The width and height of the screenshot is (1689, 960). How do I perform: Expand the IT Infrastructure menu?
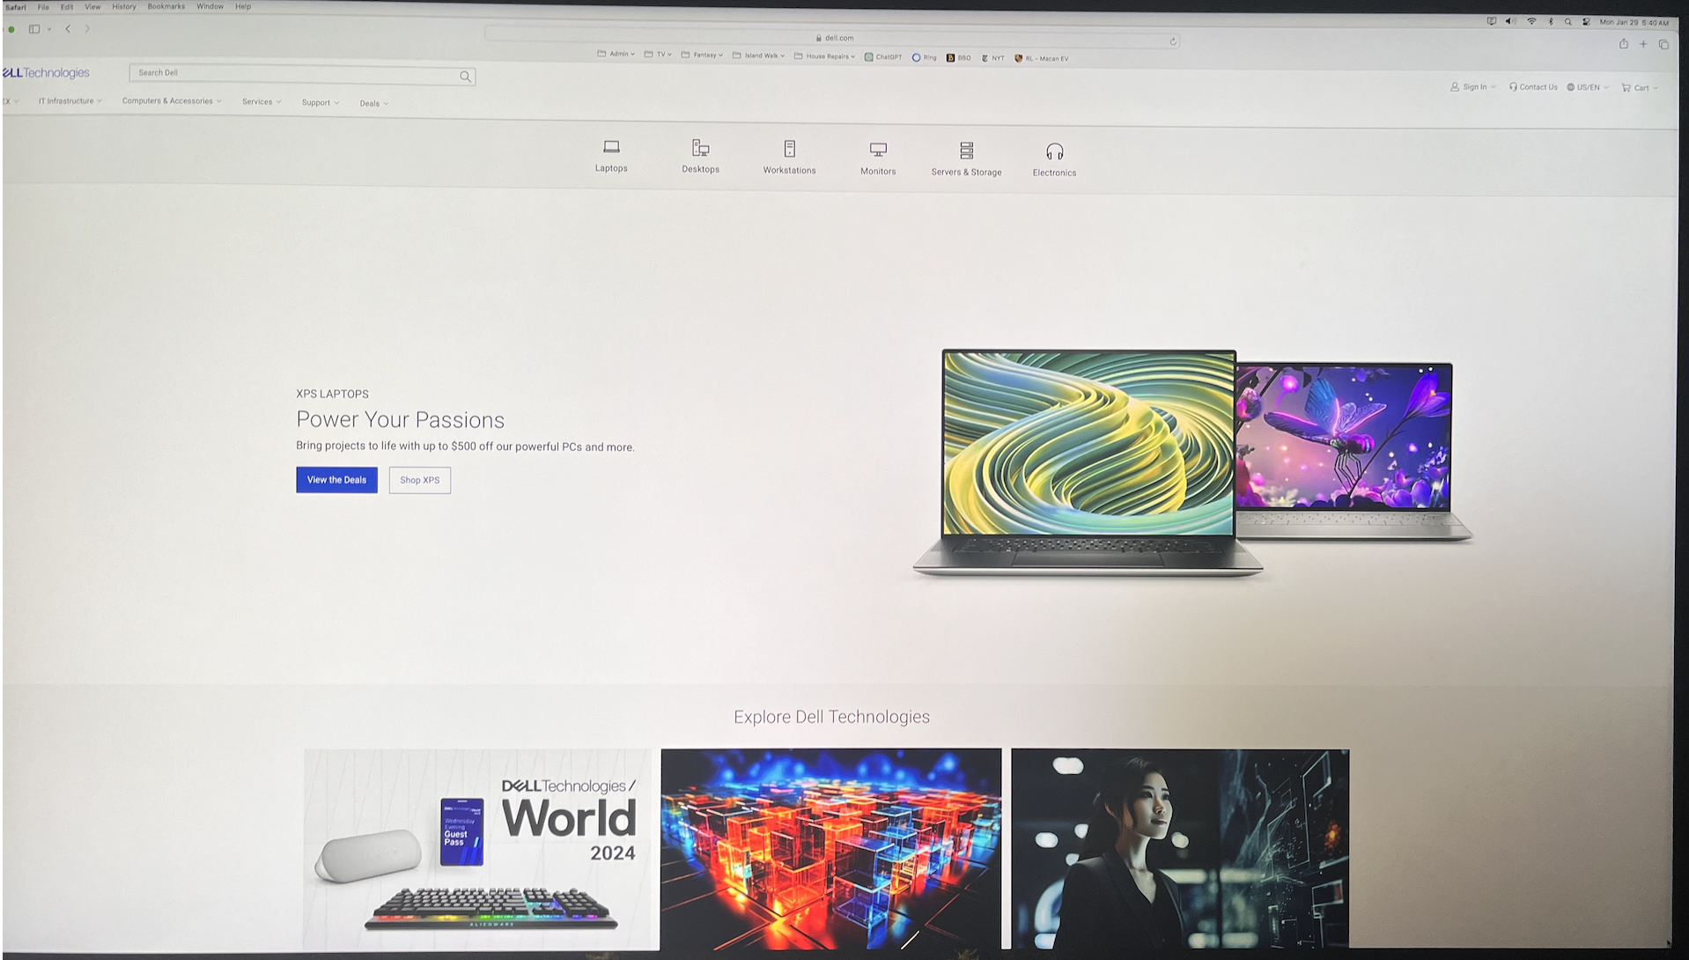[x=70, y=101]
